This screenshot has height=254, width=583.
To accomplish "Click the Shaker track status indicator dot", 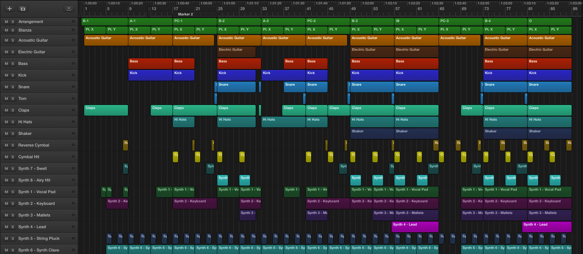I will point(73,134).
